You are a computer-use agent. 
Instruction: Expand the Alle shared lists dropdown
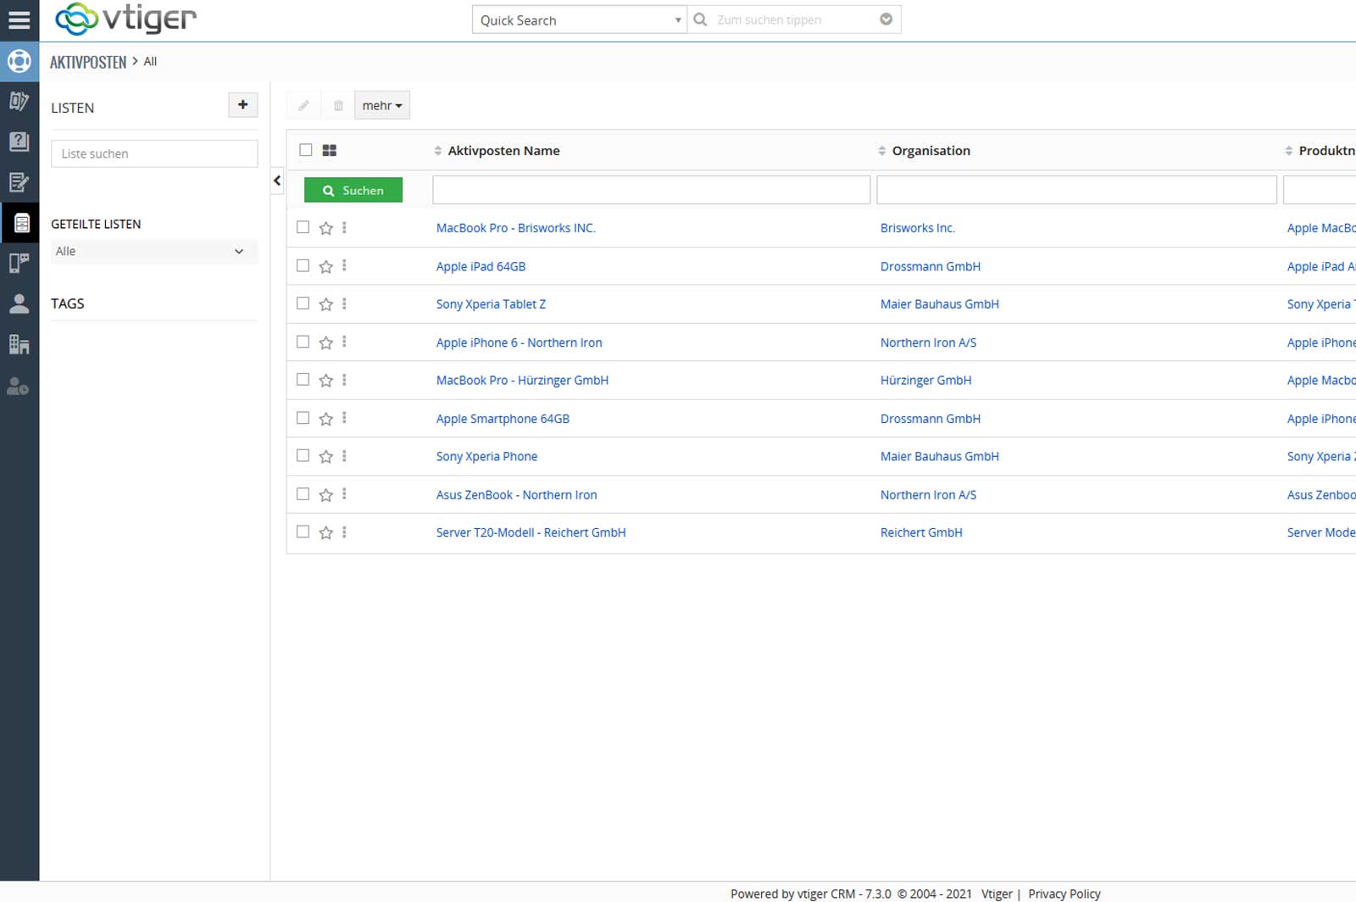[x=153, y=252]
